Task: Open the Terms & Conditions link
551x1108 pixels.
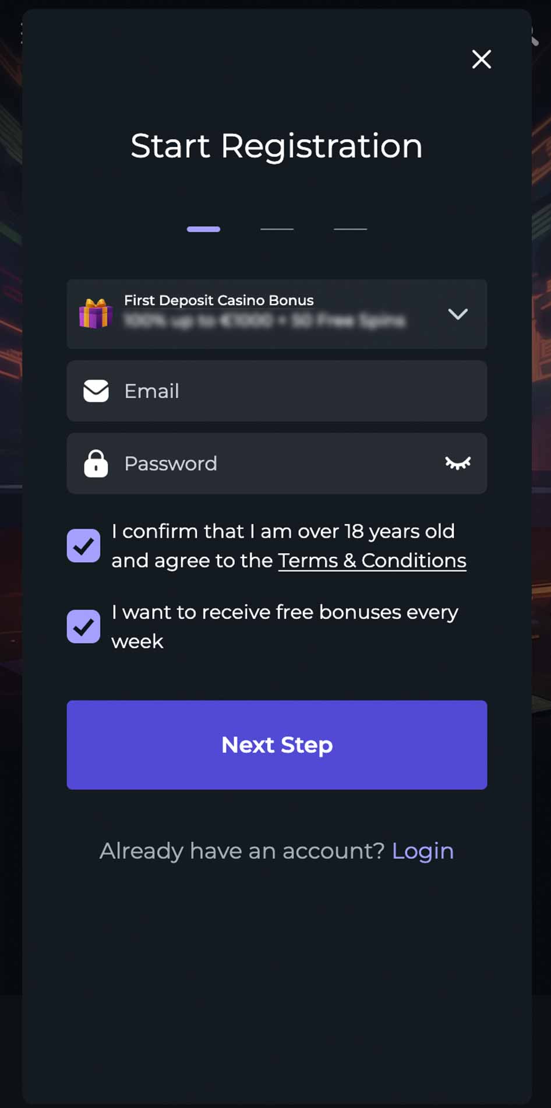Action: click(x=372, y=560)
